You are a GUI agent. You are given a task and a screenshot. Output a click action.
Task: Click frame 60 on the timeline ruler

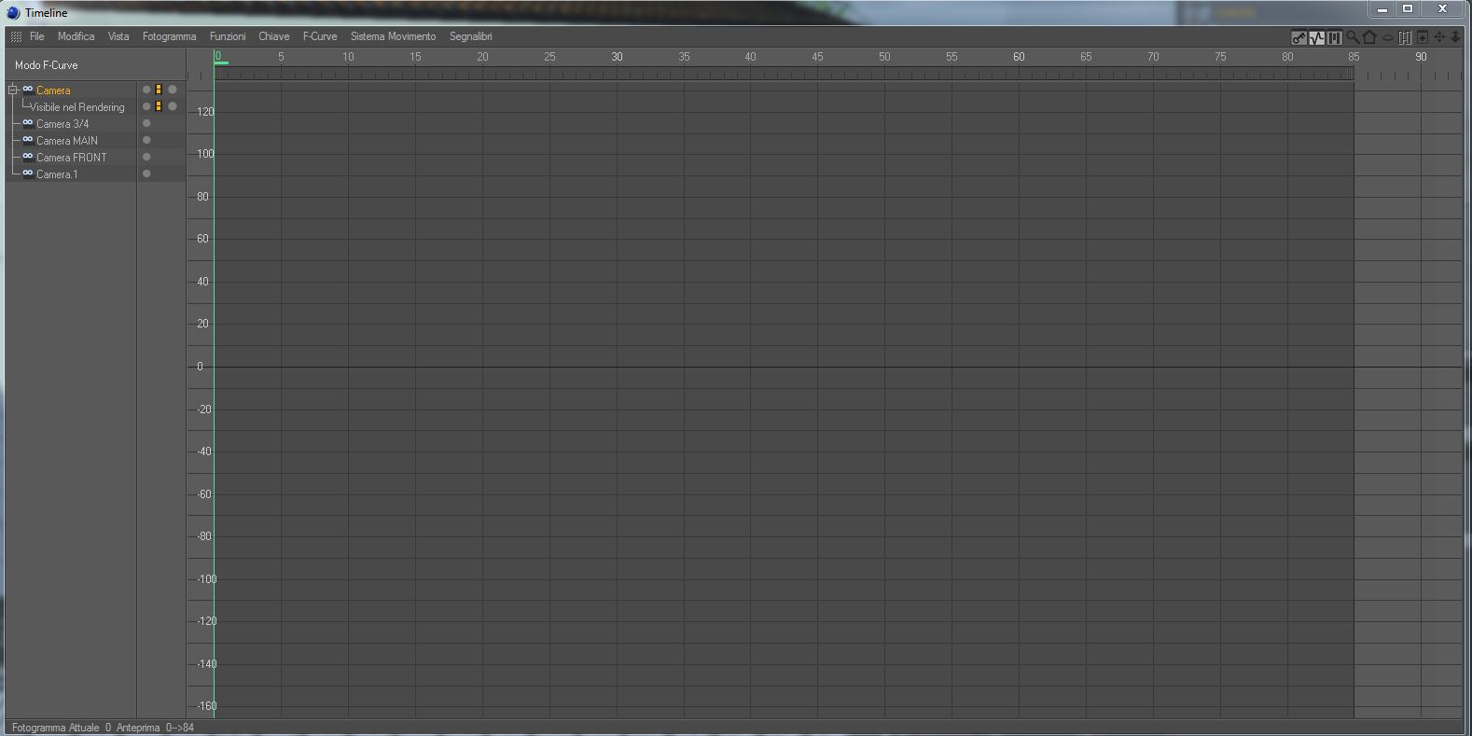pyautogui.click(x=1019, y=57)
